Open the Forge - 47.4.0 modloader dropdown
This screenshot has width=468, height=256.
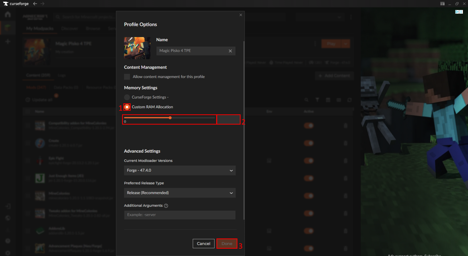point(179,170)
